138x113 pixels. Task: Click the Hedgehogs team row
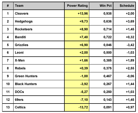[x=69, y=21]
